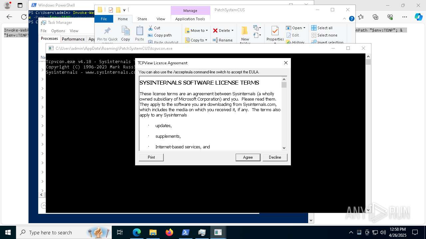426x239 pixels.
Task: Maximize the tcpvcon.exe console window
Action: [x=348, y=48]
